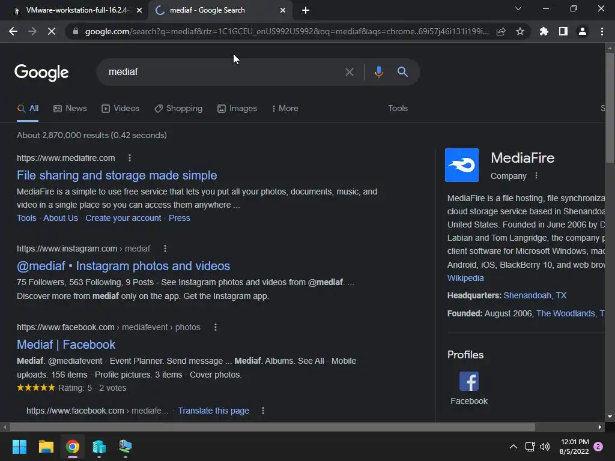Viewport: 615px width, 461px height.
Task: Open the notification badge showing 2
Action: pos(598,447)
